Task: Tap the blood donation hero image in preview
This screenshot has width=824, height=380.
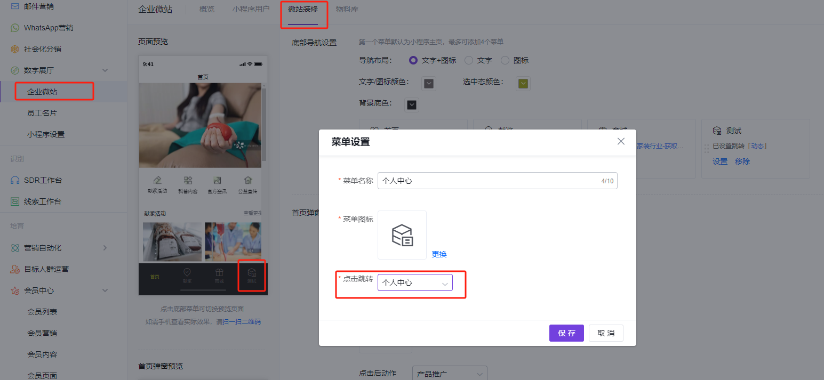Action: 201,125
